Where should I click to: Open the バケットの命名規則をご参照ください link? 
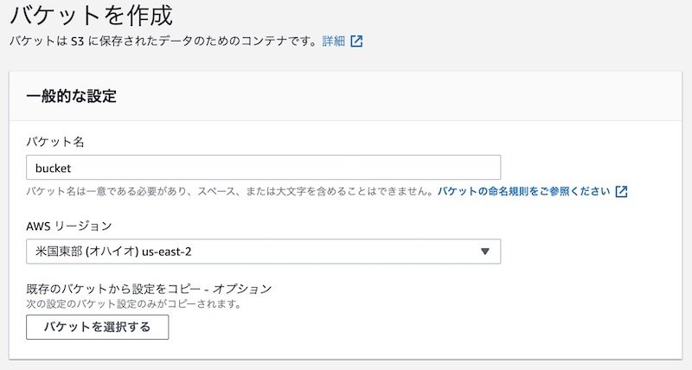click(x=524, y=191)
